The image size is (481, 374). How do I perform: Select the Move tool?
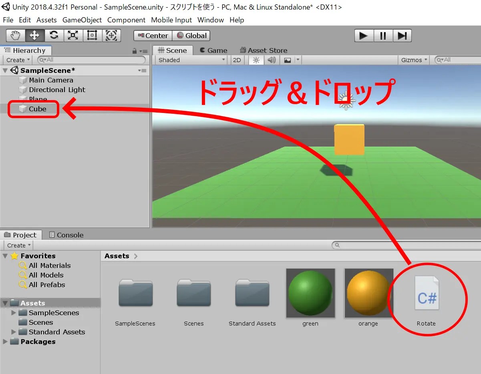[35, 36]
